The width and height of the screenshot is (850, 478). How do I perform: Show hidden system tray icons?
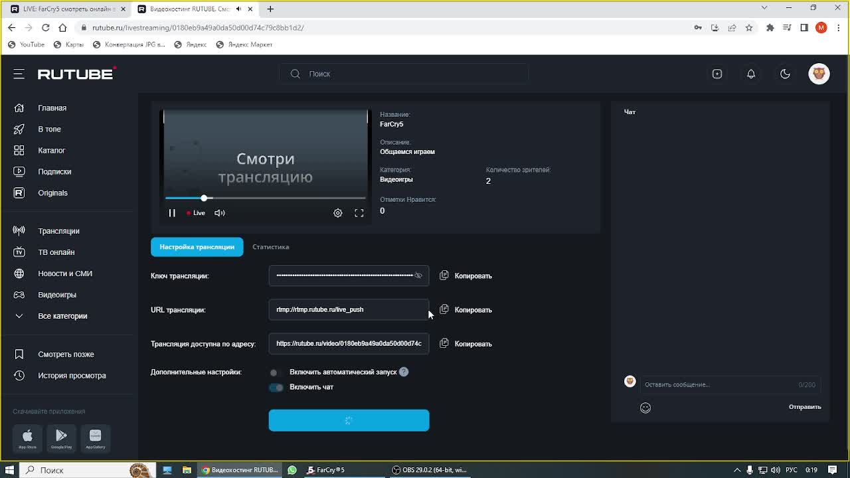(x=736, y=470)
